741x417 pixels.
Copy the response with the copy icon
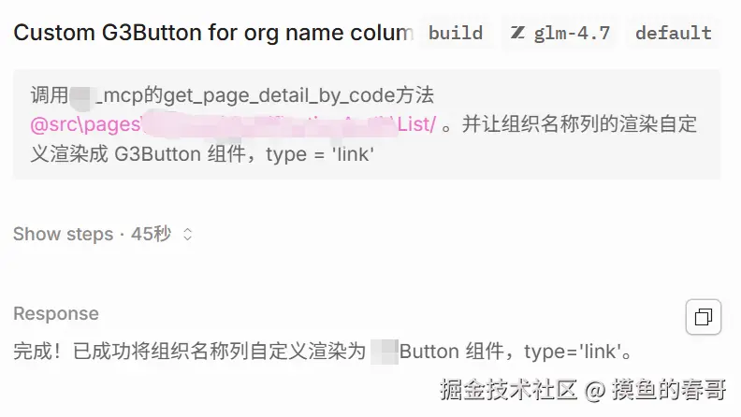click(x=704, y=317)
